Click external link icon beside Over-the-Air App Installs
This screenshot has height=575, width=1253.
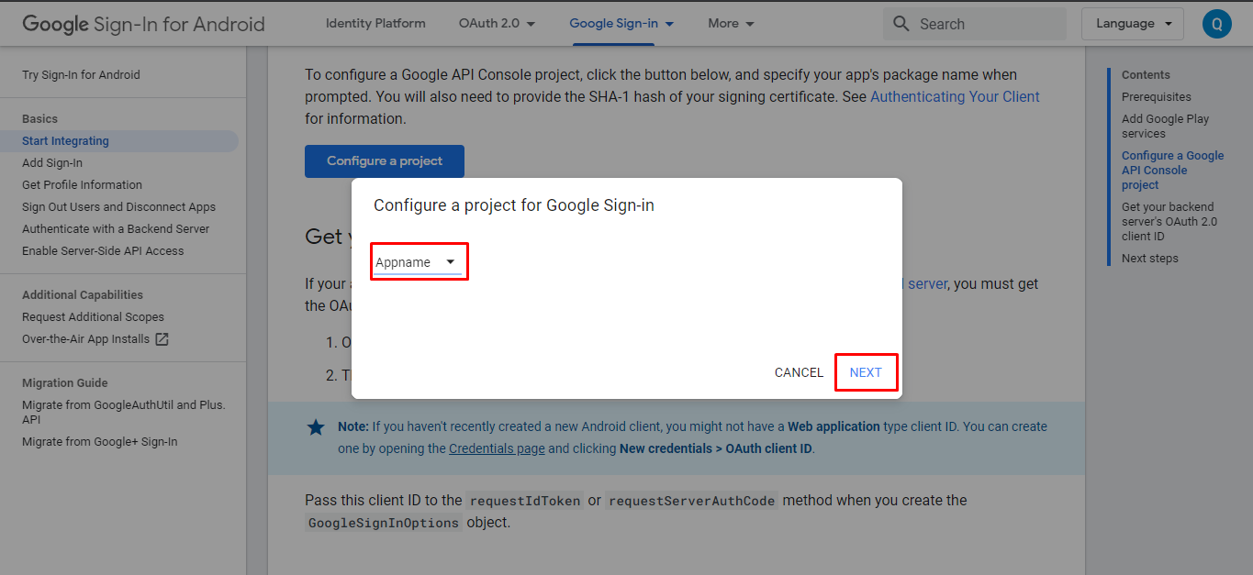pyautogui.click(x=162, y=339)
